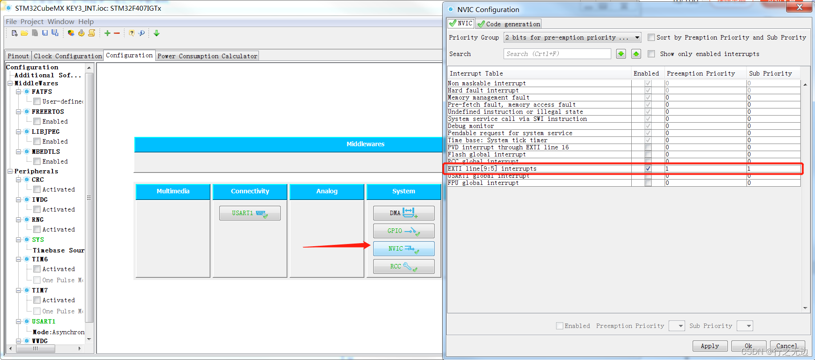The image size is (815, 360).
Task: Click the SYS peripheral cube icon
Action: [27, 240]
